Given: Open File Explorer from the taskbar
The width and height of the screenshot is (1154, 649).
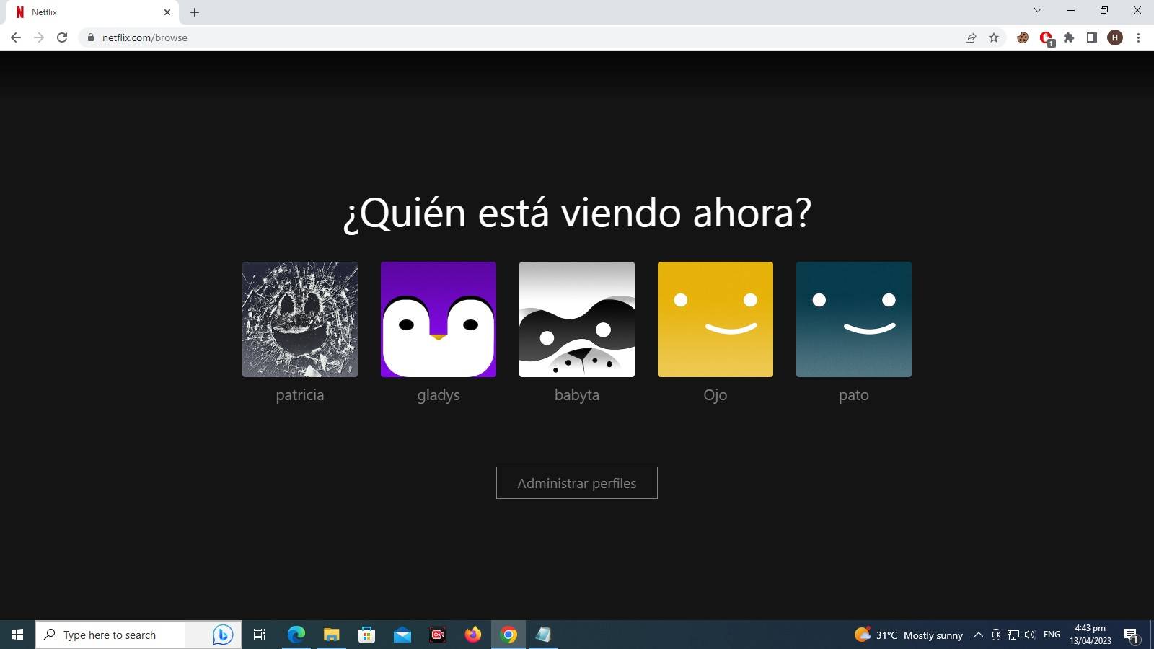Looking at the screenshot, I should 332,635.
